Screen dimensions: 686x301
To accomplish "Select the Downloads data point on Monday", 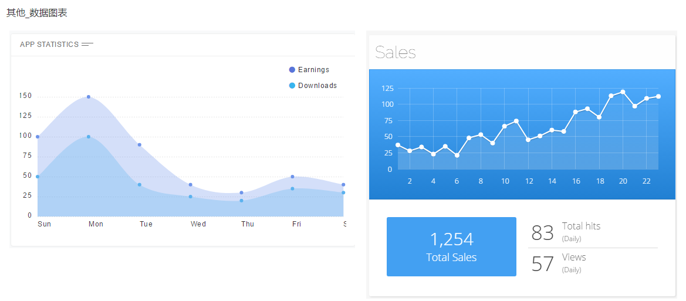I will click(x=89, y=137).
